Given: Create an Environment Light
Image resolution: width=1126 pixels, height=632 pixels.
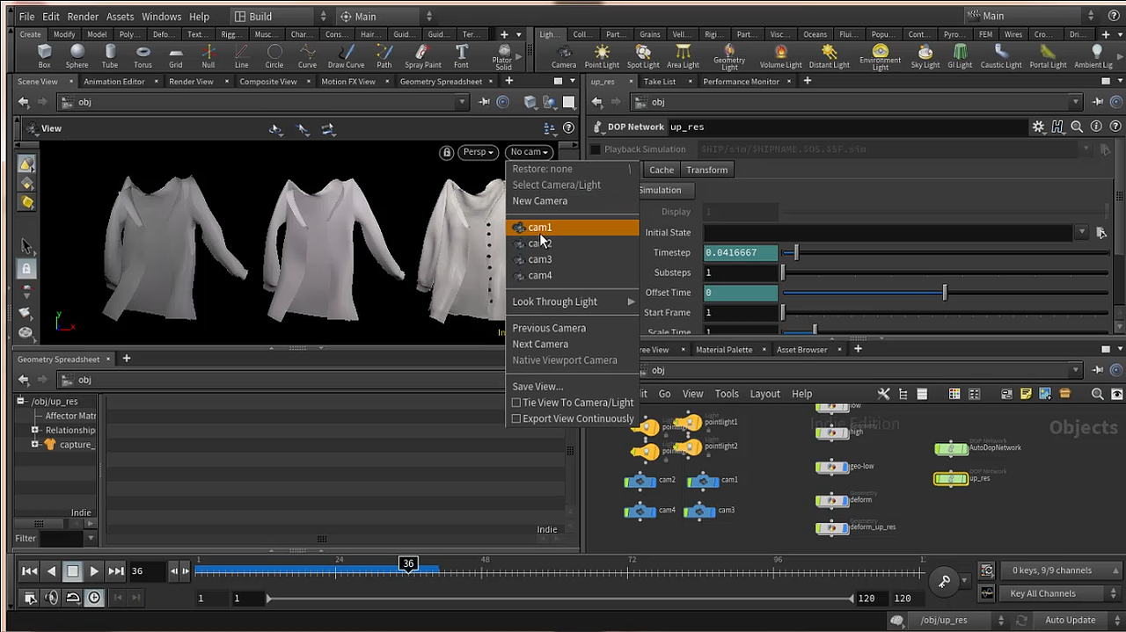Looking at the screenshot, I should (x=880, y=55).
